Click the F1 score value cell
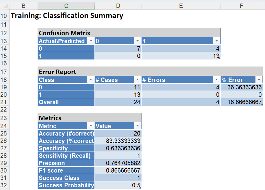Viewport: 265px width, 190px height. tap(118, 170)
